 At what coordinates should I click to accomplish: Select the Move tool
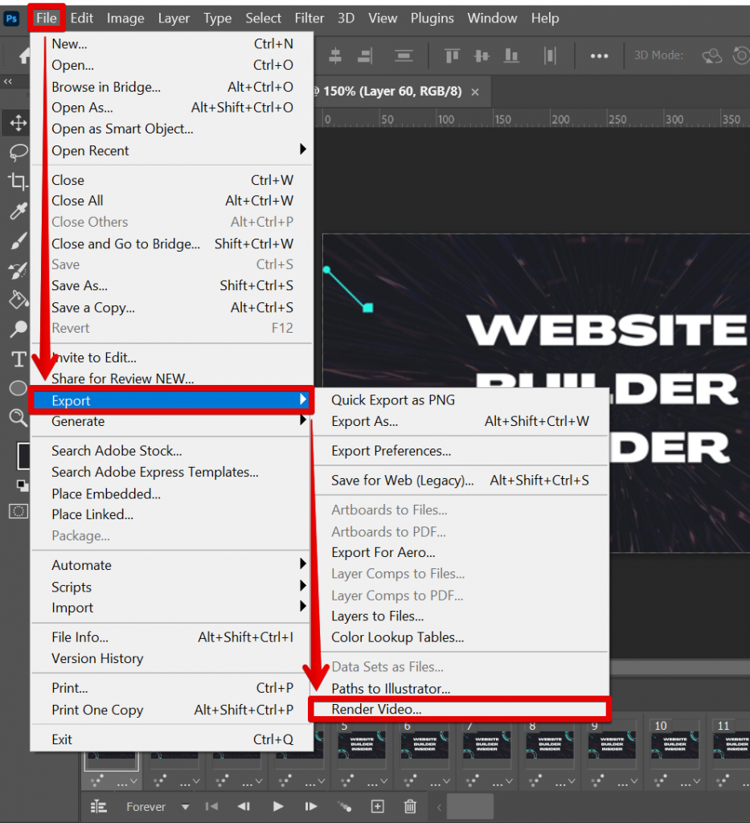pyautogui.click(x=18, y=123)
